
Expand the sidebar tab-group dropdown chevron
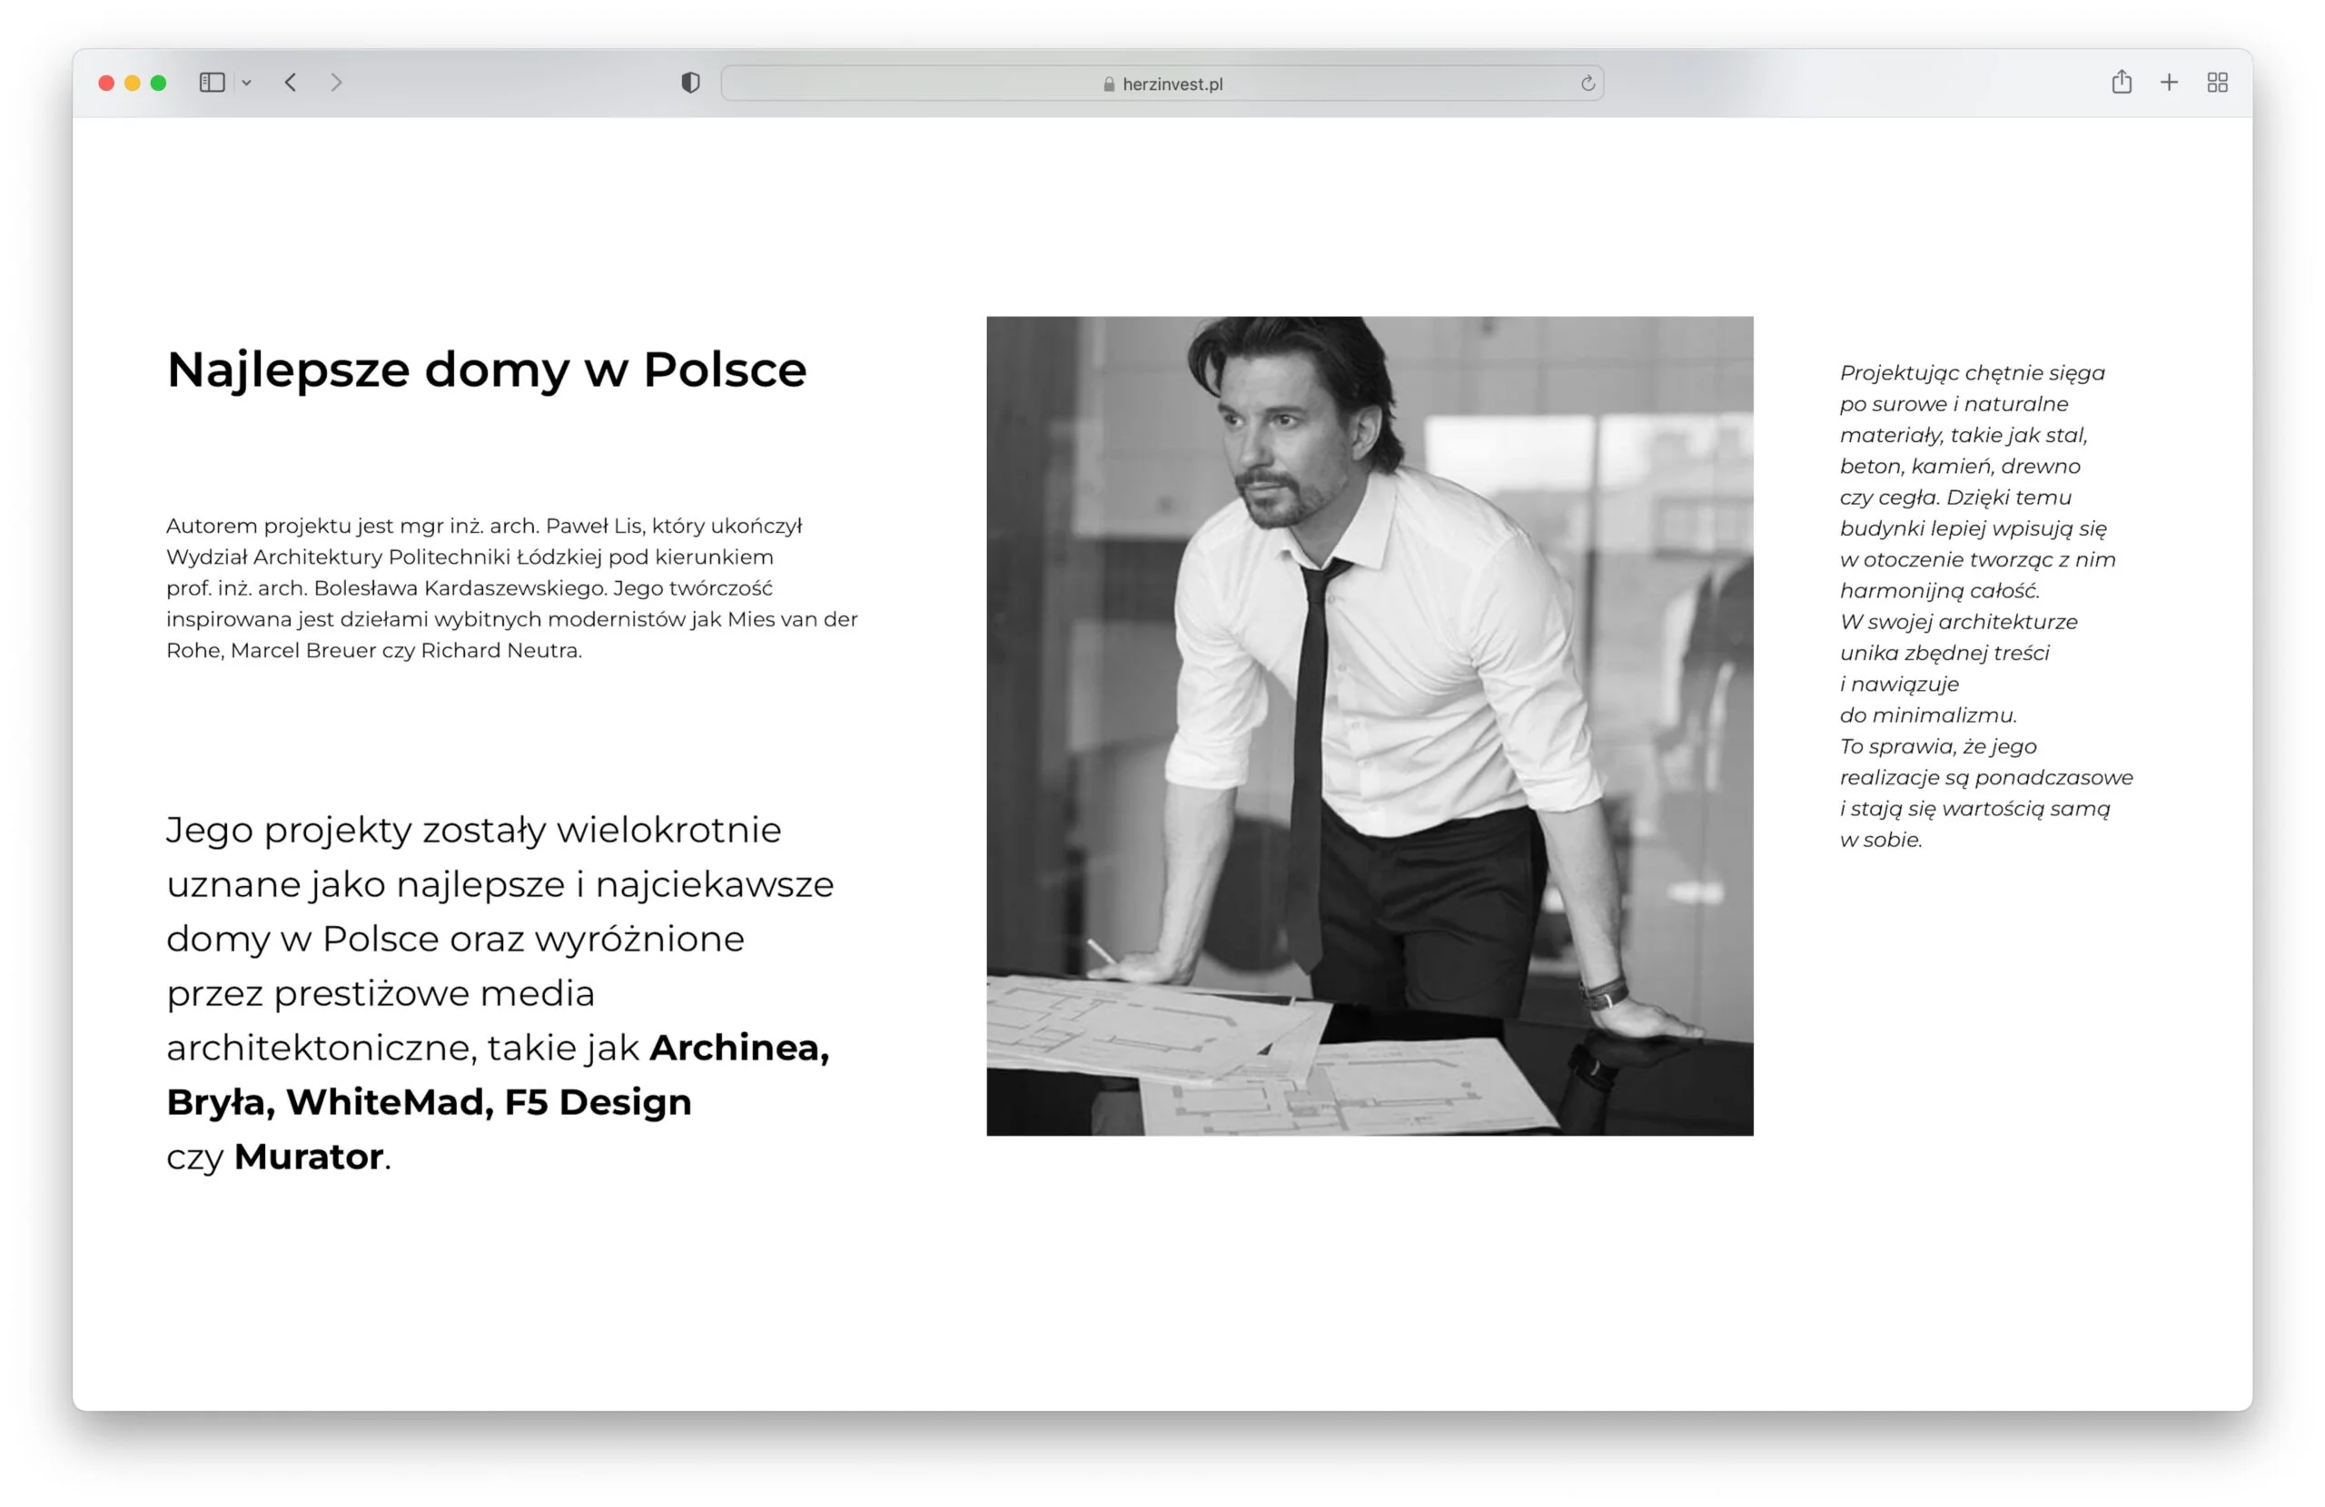246,83
